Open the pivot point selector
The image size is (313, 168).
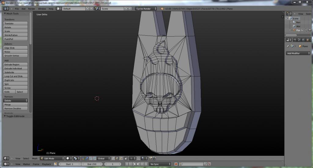pos(76,159)
